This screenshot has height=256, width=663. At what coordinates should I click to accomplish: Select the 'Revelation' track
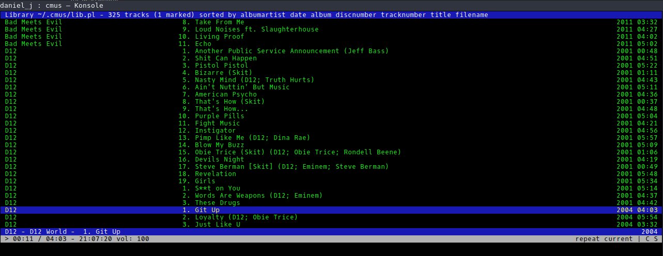click(x=331, y=174)
